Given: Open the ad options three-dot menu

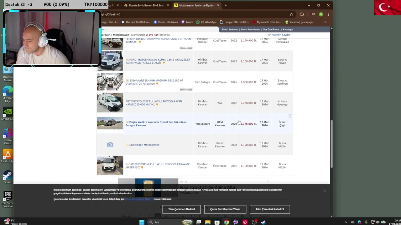Looking at the screenshot, I should point(268,182).
